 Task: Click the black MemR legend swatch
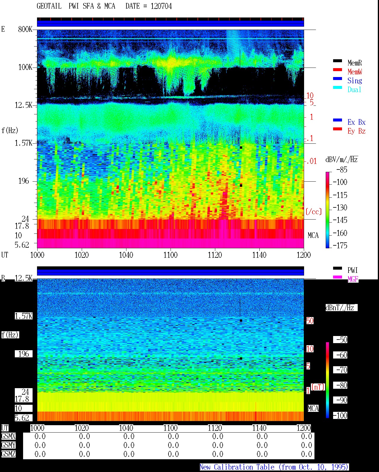coord(338,61)
